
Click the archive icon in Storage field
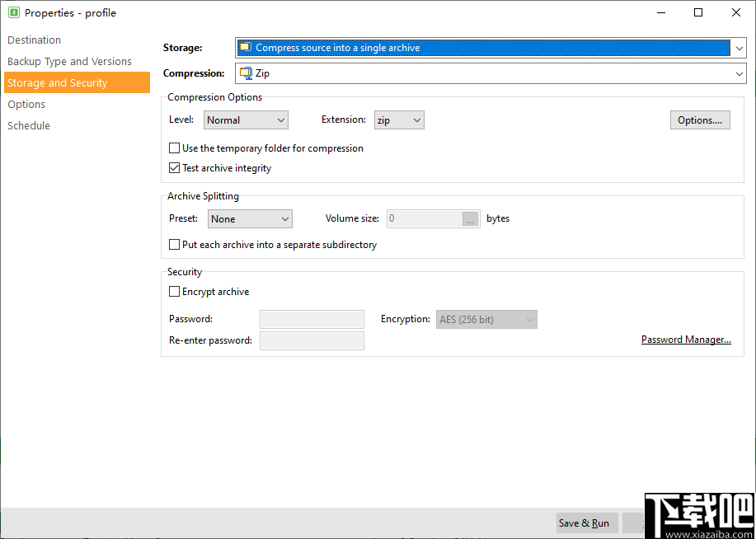pos(246,47)
